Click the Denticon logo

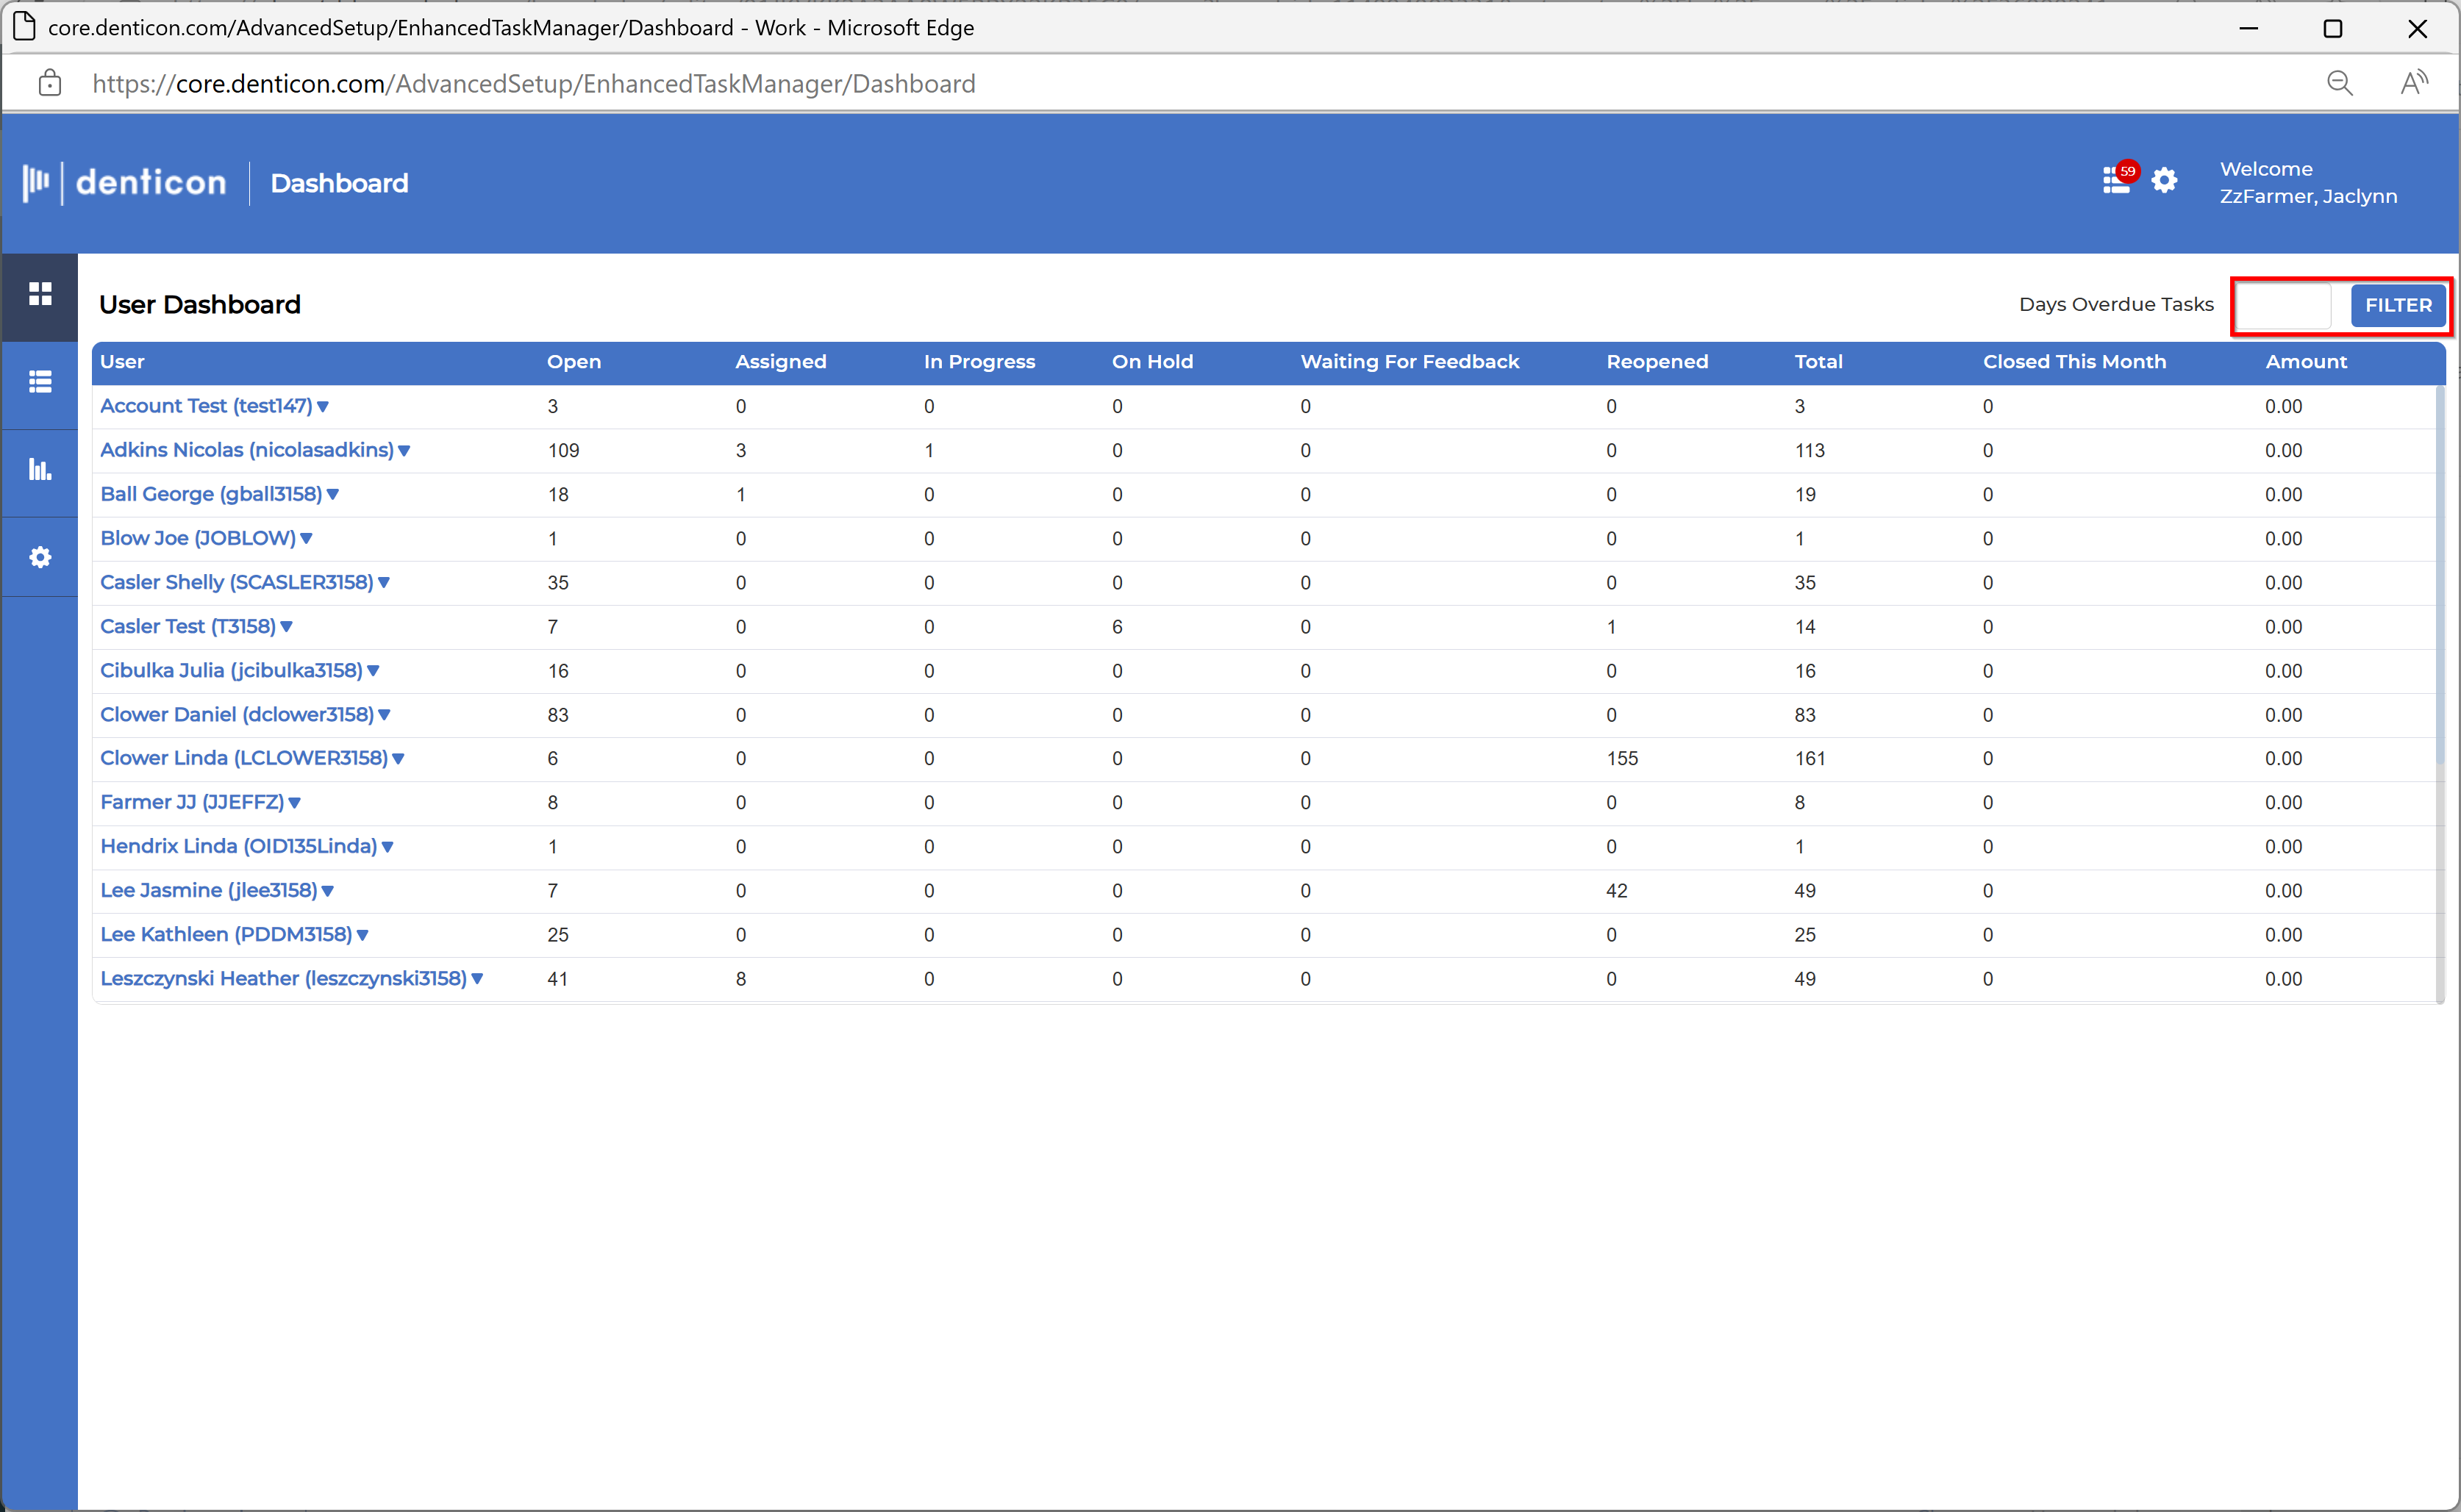[x=125, y=183]
